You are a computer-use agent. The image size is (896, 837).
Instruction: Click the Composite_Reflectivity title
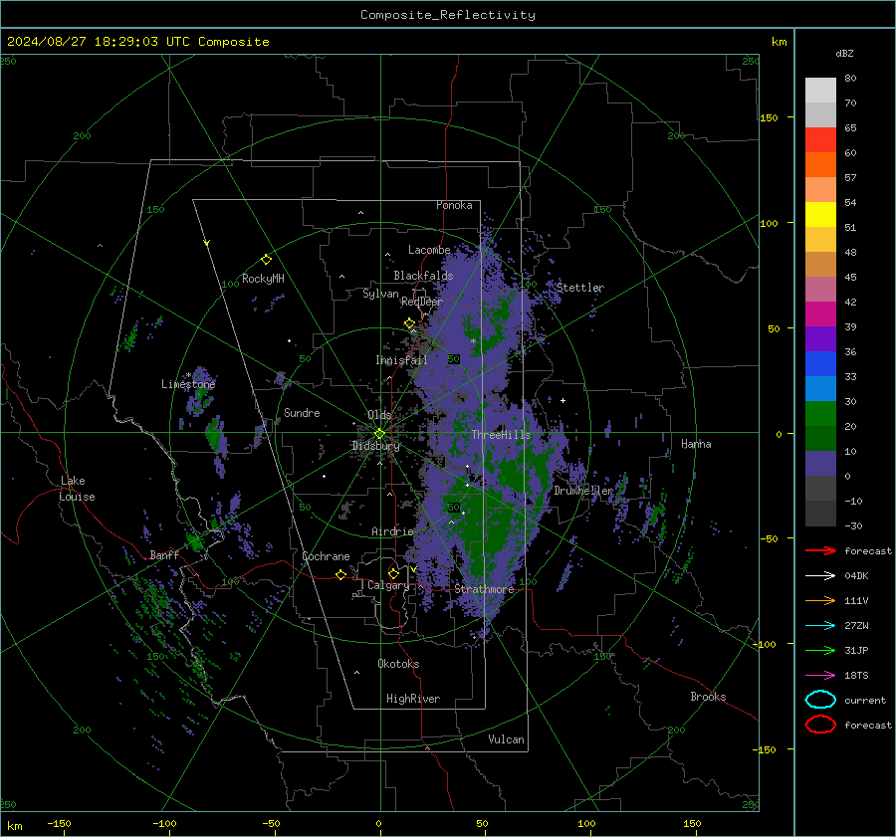[x=448, y=15]
